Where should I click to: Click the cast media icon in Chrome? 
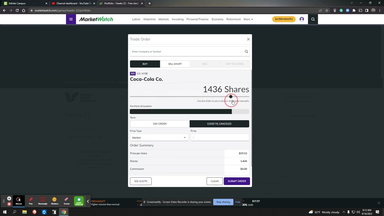point(360,10)
